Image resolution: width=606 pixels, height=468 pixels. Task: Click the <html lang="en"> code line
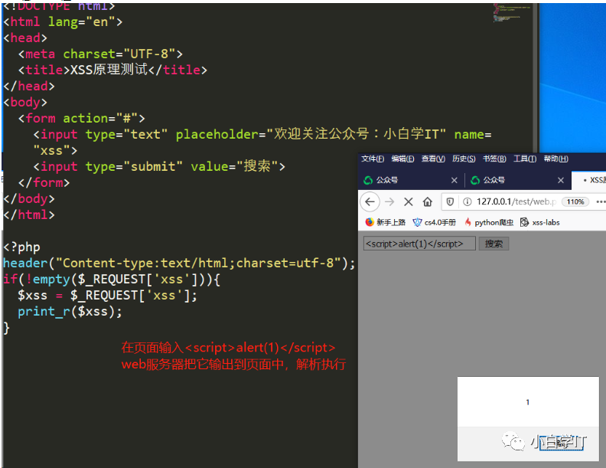point(63,21)
